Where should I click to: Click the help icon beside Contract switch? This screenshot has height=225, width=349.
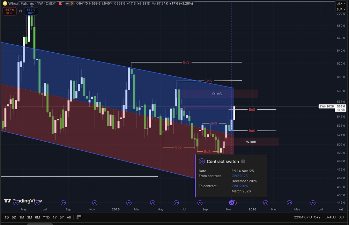tap(243, 162)
